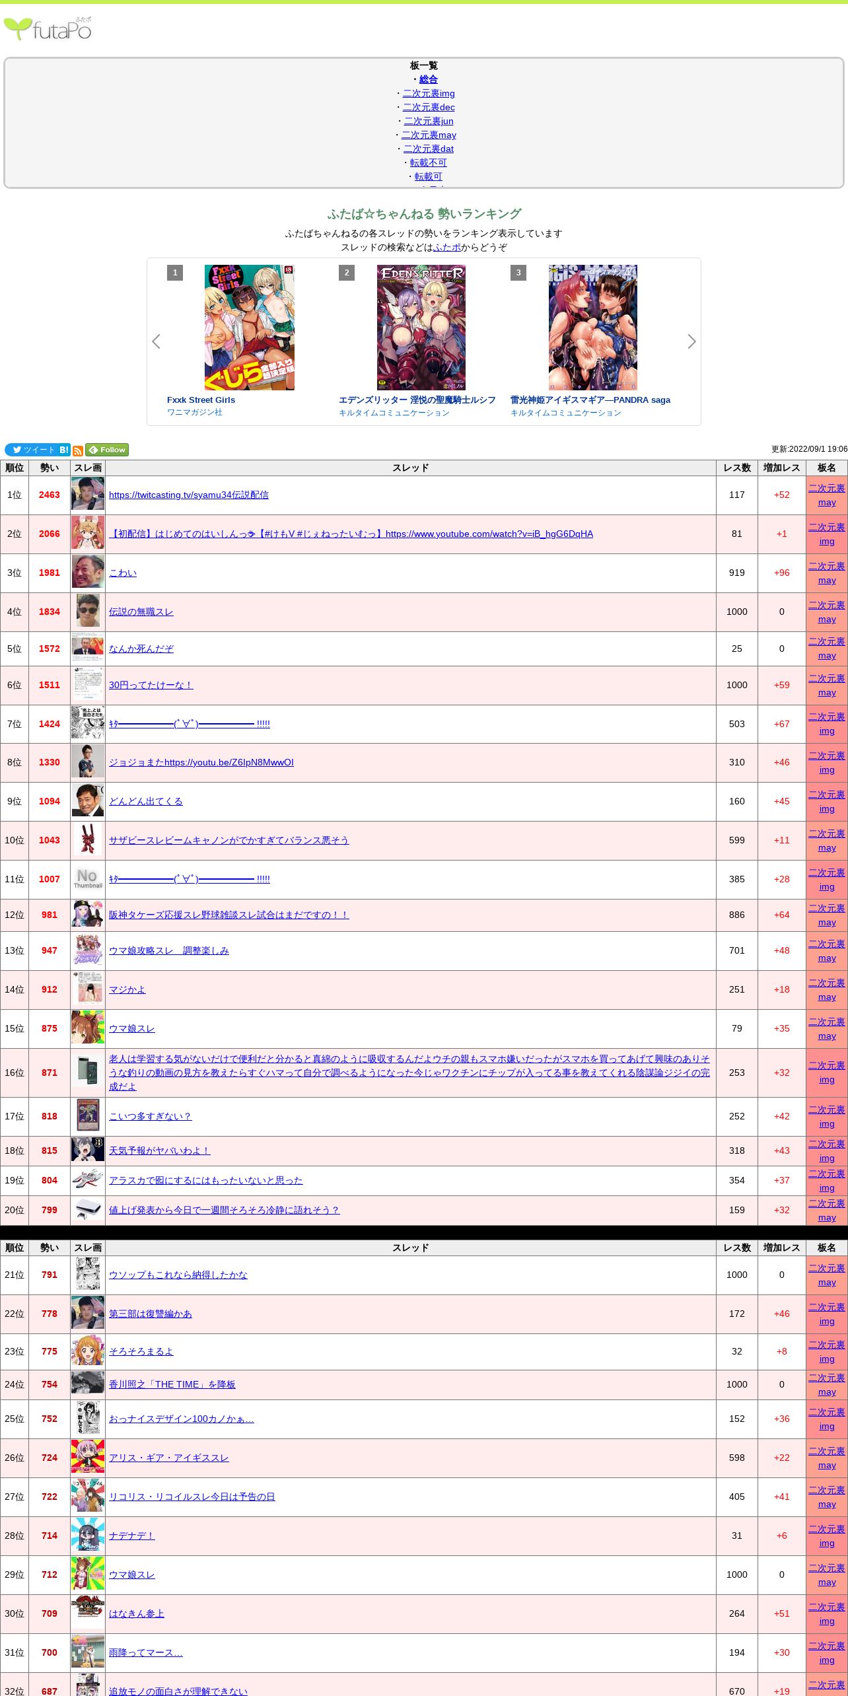
Task: Open the 総合 board link
Action: [x=429, y=79]
